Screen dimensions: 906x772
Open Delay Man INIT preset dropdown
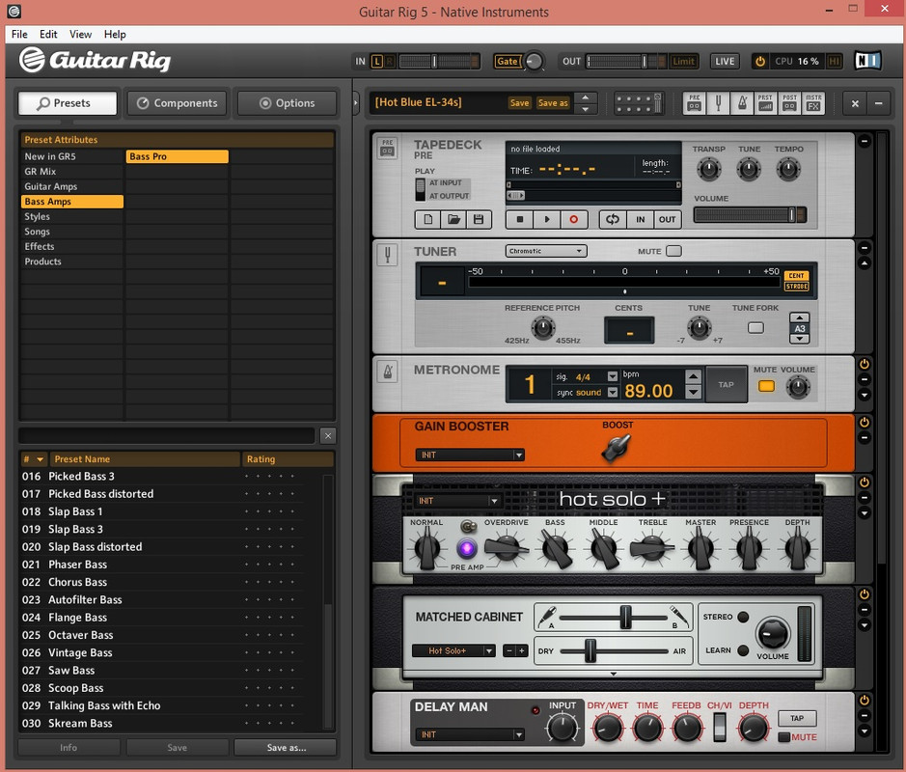470,734
